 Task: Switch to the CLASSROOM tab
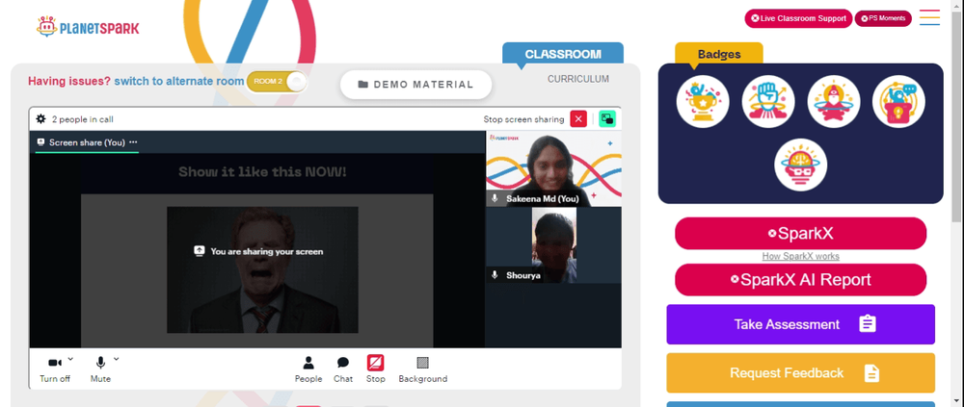[x=563, y=54]
